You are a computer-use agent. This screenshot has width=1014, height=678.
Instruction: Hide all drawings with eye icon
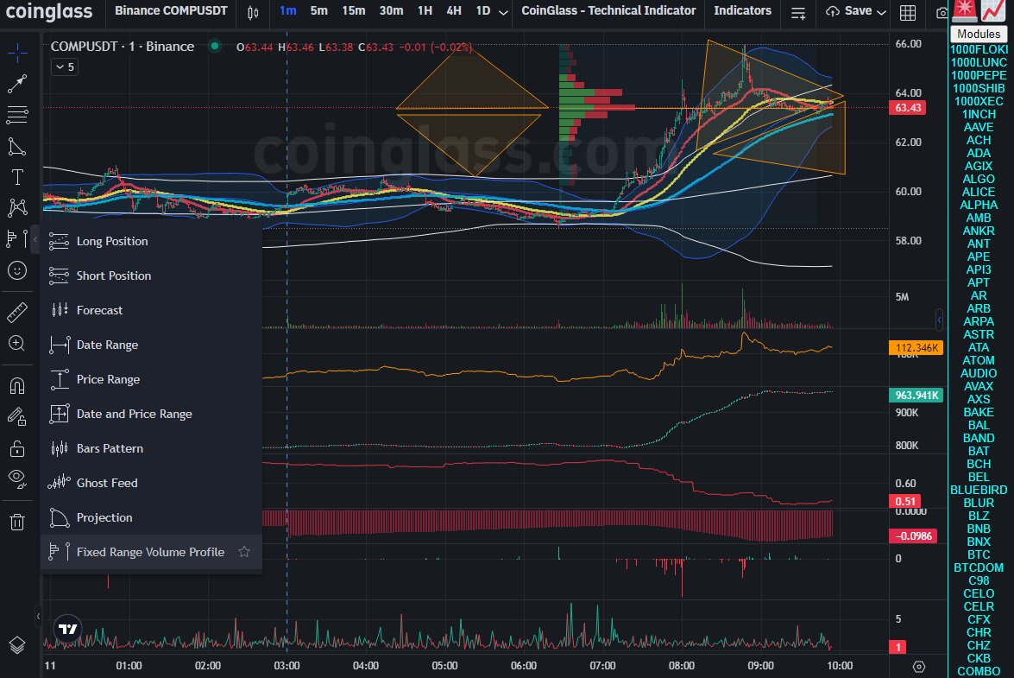coord(17,478)
